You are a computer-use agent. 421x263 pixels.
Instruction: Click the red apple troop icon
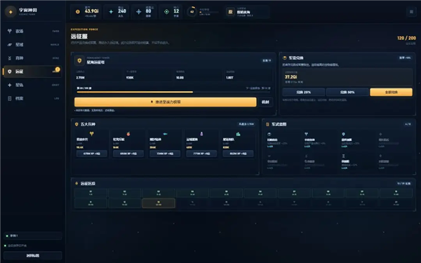point(128,134)
